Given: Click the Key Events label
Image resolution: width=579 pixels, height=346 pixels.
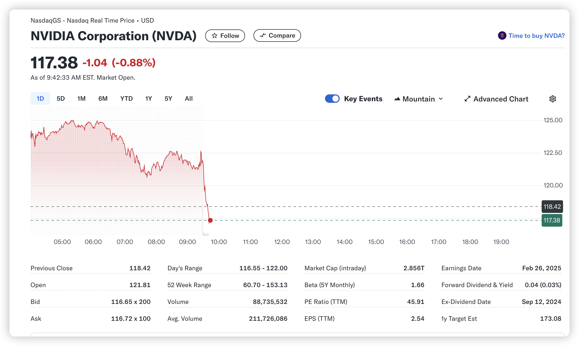Looking at the screenshot, I should 363,99.
